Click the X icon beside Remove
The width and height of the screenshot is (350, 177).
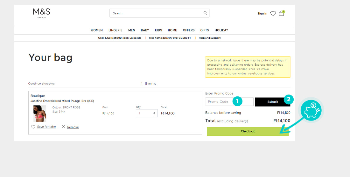point(63,127)
